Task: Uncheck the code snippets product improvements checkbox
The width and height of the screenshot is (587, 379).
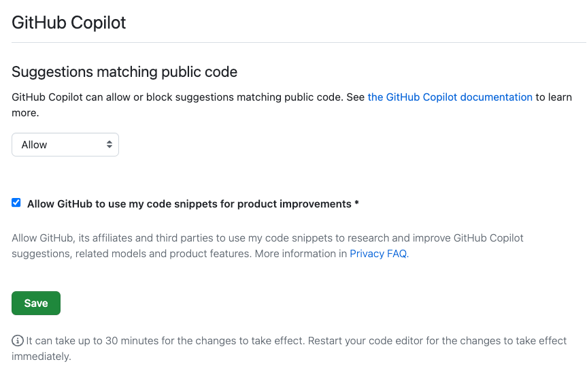Action: click(16, 203)
